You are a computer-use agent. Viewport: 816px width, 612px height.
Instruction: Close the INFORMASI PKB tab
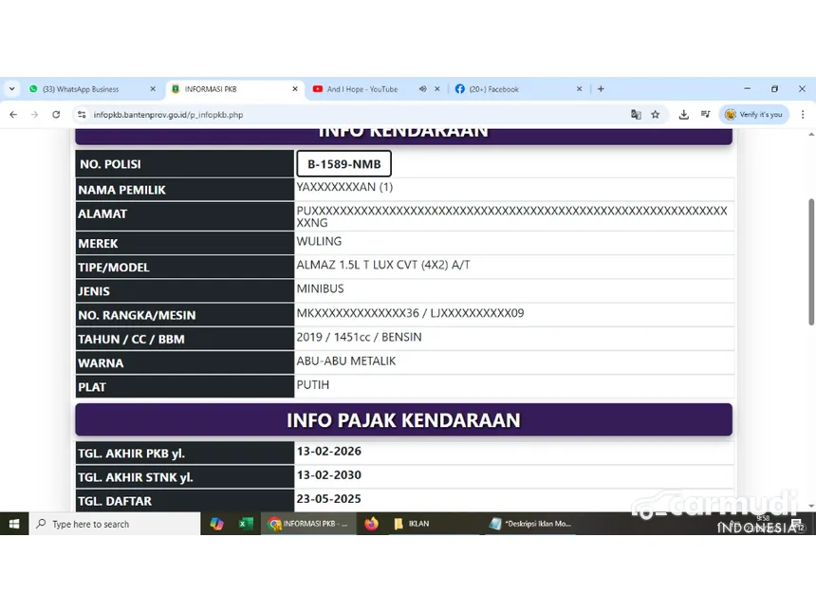295,89
